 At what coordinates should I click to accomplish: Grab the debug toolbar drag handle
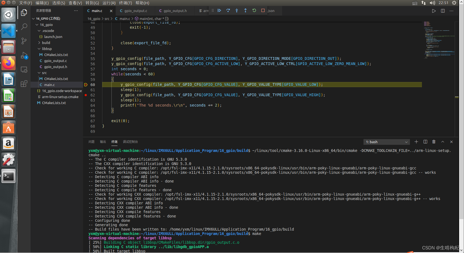213,10
